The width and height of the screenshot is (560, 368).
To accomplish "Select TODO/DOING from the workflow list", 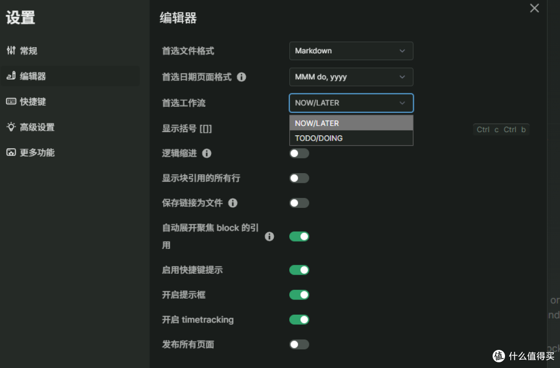I will [351, 138].
